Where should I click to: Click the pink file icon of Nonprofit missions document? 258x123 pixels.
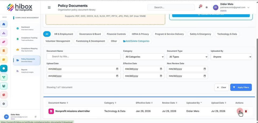[x=51, y=111]
